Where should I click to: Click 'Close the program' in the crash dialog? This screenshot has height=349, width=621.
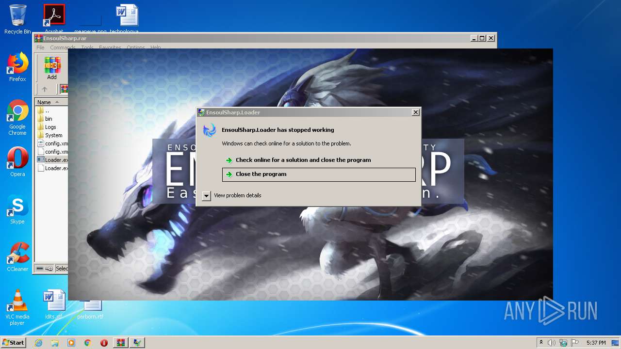(x=319, y=174)
